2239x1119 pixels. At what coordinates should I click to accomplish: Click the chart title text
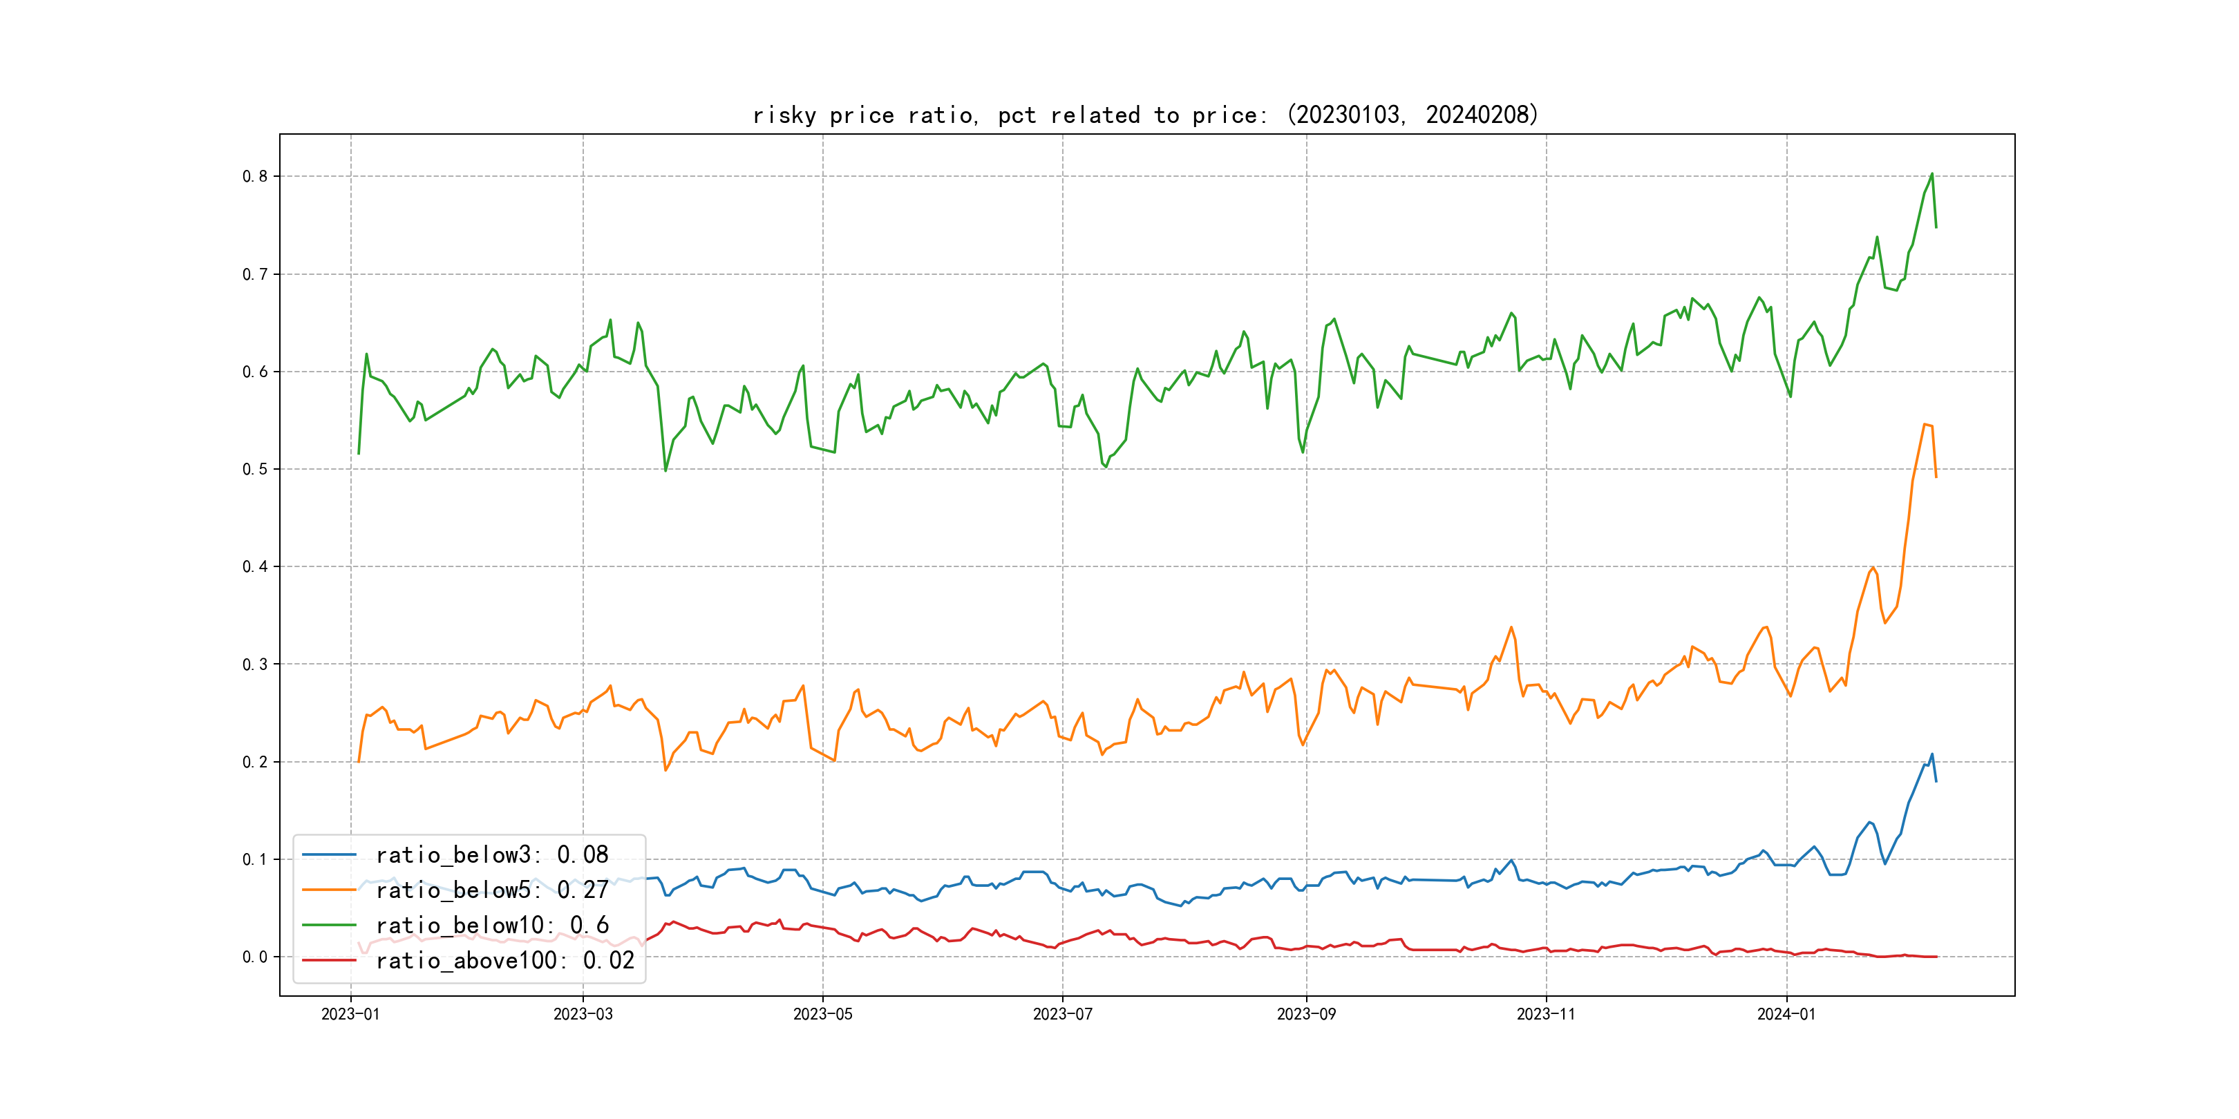point(1144,115)
